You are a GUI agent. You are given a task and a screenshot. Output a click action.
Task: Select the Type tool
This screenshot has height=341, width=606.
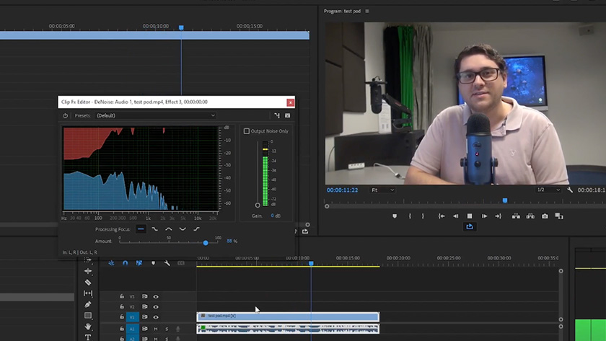click(x=88, y=337)
